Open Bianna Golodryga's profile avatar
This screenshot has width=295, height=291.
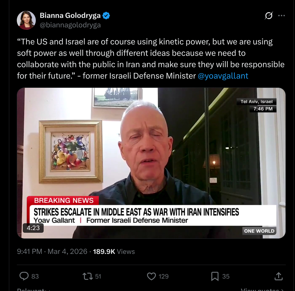(x=26, y=20)
